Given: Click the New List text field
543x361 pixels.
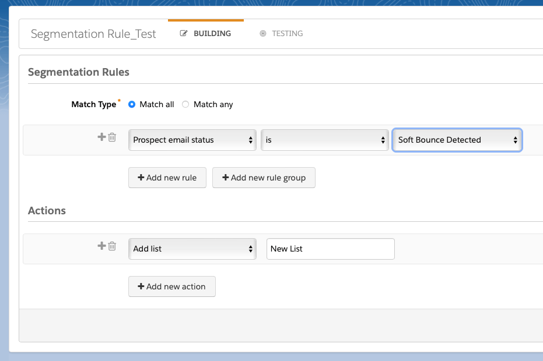Looking at the screenshot, I should (330, 249).
